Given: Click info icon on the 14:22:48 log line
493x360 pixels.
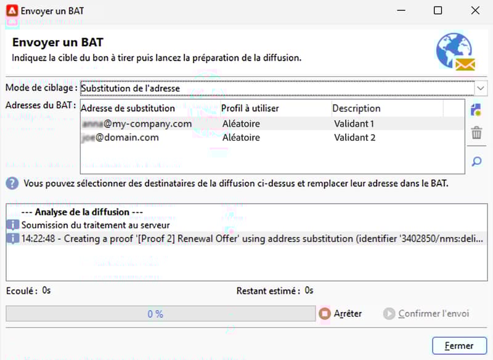Looking at the screenshot, I should coord(12,239).
